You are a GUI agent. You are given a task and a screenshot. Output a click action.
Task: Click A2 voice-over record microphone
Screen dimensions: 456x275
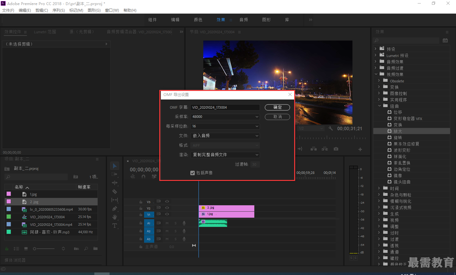tap(184, 231)
